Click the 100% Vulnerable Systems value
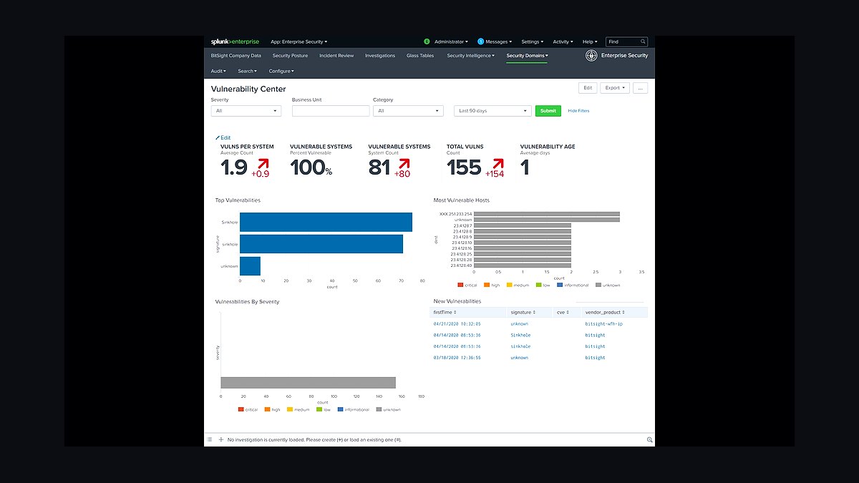 tap(311, 167)
